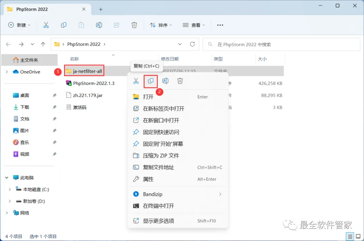Select 桌面 (Desktop) in the sidebar

(x=25, y=95)
